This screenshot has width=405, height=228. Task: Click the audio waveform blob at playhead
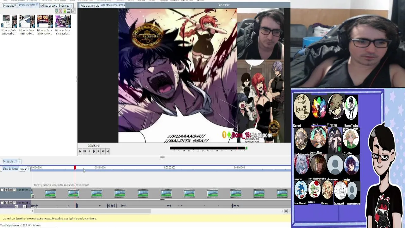tap(77, 206)
